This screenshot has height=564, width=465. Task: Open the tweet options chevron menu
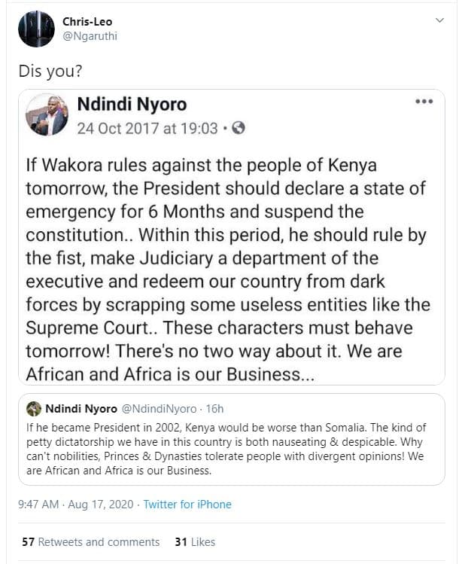pyautogui.click(x=439, y=22)
